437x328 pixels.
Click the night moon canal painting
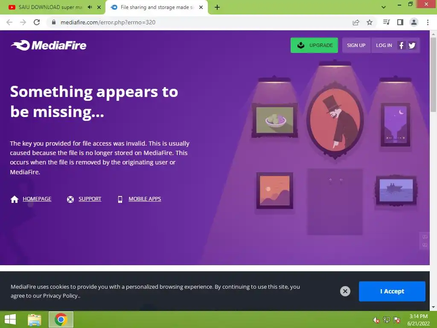click(x=396, y=124)
